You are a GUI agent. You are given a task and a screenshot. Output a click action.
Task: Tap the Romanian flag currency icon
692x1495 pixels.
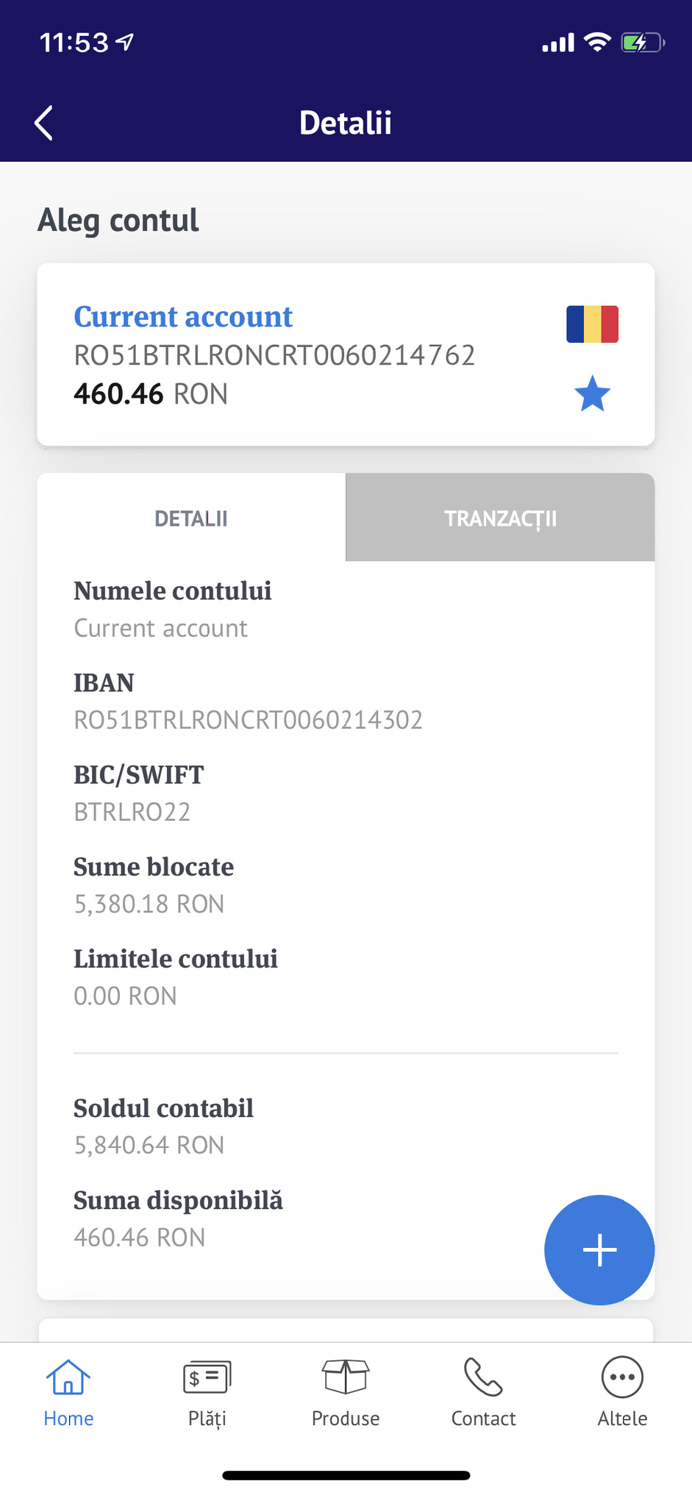pos(592,324)
